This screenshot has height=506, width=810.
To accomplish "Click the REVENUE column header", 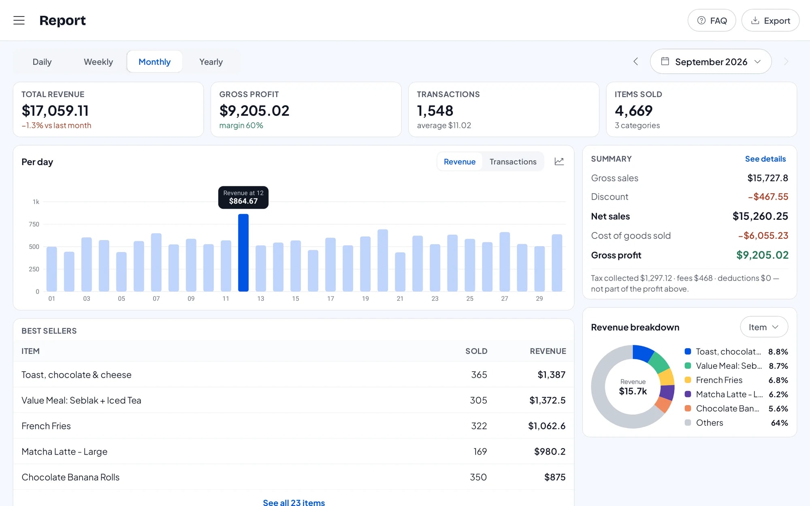I will click(x=548, y=351).
